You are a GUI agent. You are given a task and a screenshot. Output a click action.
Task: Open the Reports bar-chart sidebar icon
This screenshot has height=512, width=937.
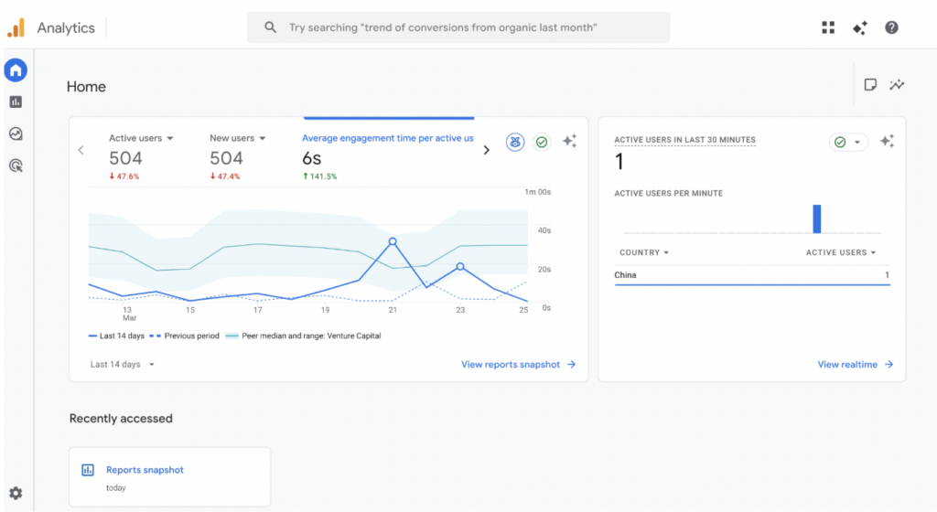click(16, 102)
